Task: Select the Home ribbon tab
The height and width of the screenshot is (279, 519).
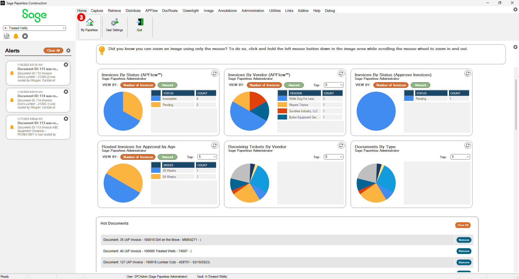Action: [82, 11]
